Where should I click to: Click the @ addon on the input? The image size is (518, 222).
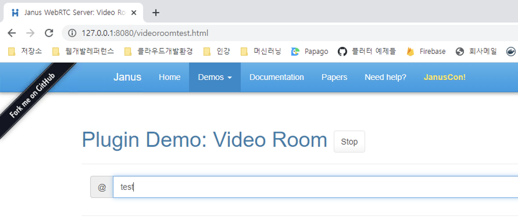tap(102, 187)
